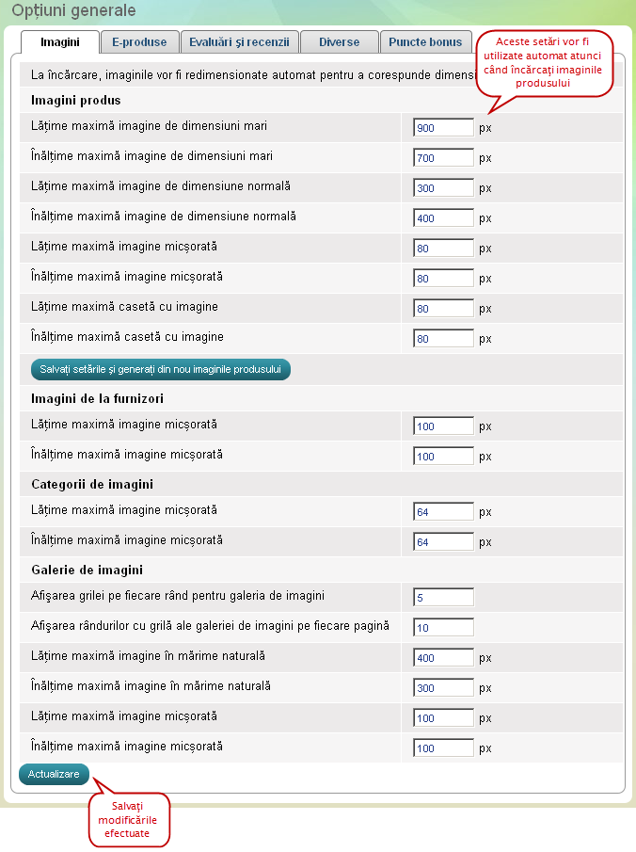The image size is (636, 852).
Task: Click Lățime maximă casetă cu imagine field
Action: click(x=443, y=309)
